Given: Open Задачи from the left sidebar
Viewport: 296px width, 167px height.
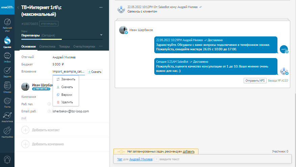Looking at the screenshot, I should (x=7, y=72).
